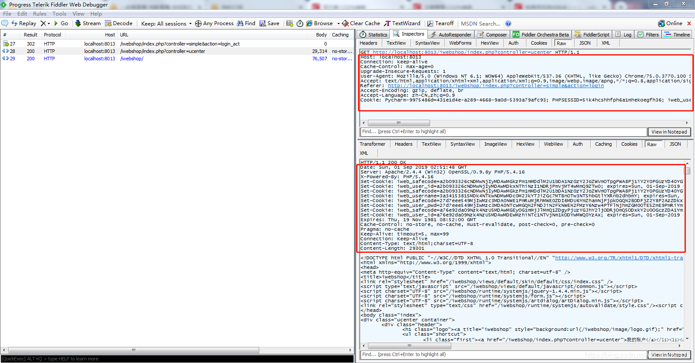695x363 pixels.
Task: Open the Rules menu
Action: (x=40, y=14)
